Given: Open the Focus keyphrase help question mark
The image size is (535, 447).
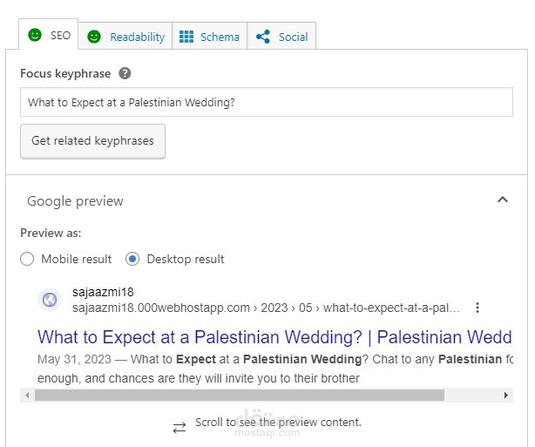Looking at the screenshot, I should 125,73.
